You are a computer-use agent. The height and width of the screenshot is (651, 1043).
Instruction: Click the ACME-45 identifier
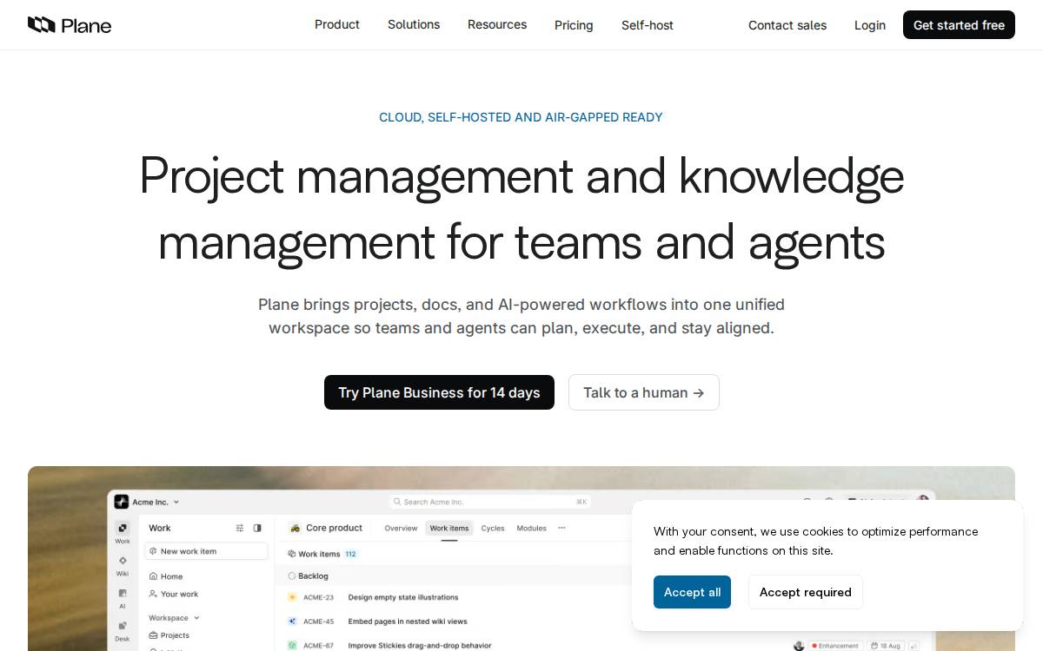coord(319,621)
